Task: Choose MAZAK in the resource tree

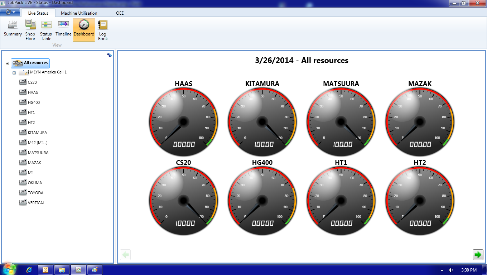Action: (x=30, y=163)
